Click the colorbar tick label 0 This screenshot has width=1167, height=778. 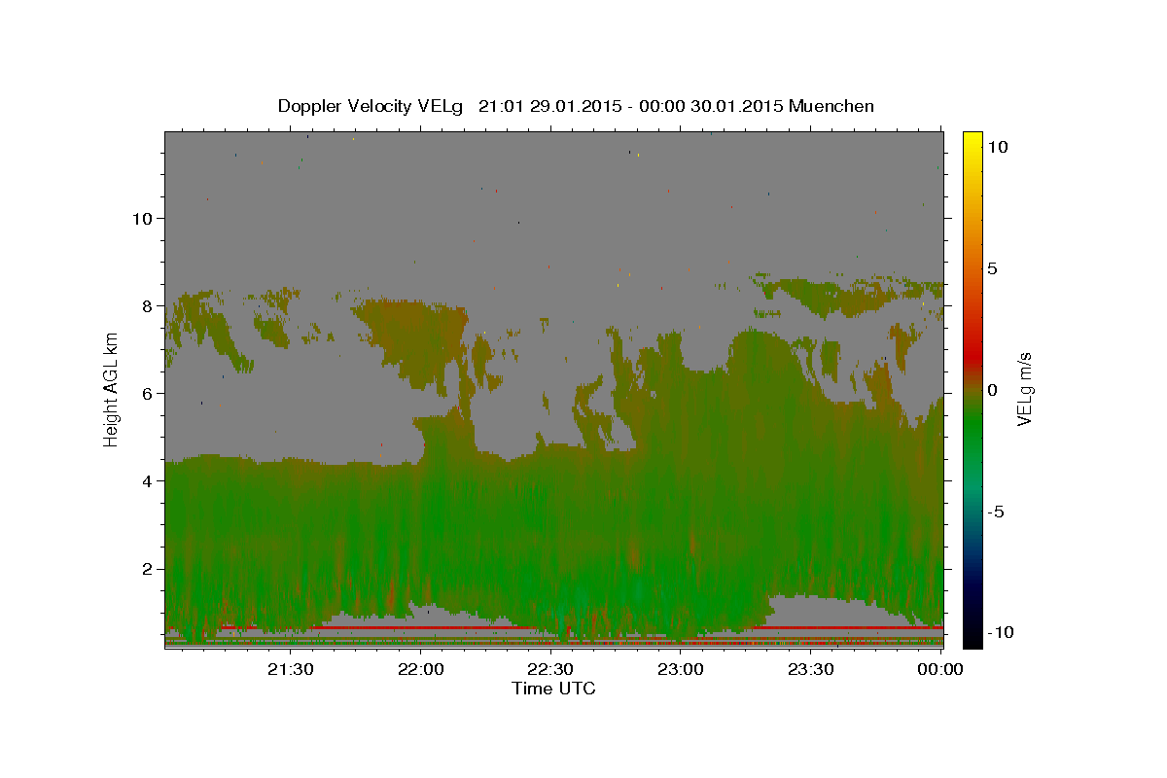[993, 390]
